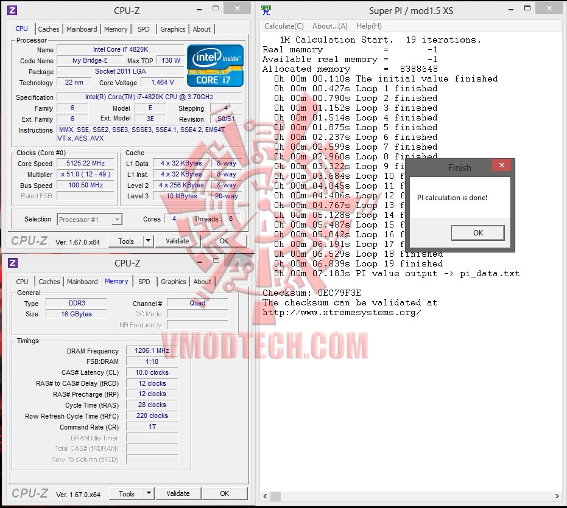Click OK button in top CPU-Z window
The image size is (567, 508).
224,241
